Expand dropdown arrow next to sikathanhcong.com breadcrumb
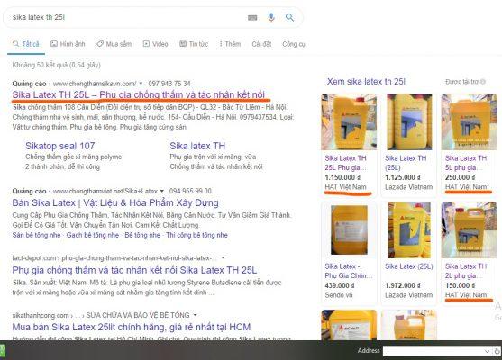 coord(195,315)
